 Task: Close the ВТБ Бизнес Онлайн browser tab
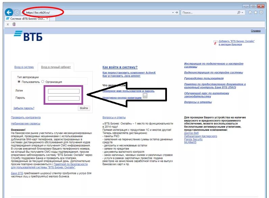(47, 19)
